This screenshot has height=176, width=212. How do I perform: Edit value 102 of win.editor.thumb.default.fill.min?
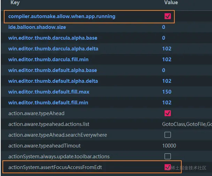click(x=167, y=103)
